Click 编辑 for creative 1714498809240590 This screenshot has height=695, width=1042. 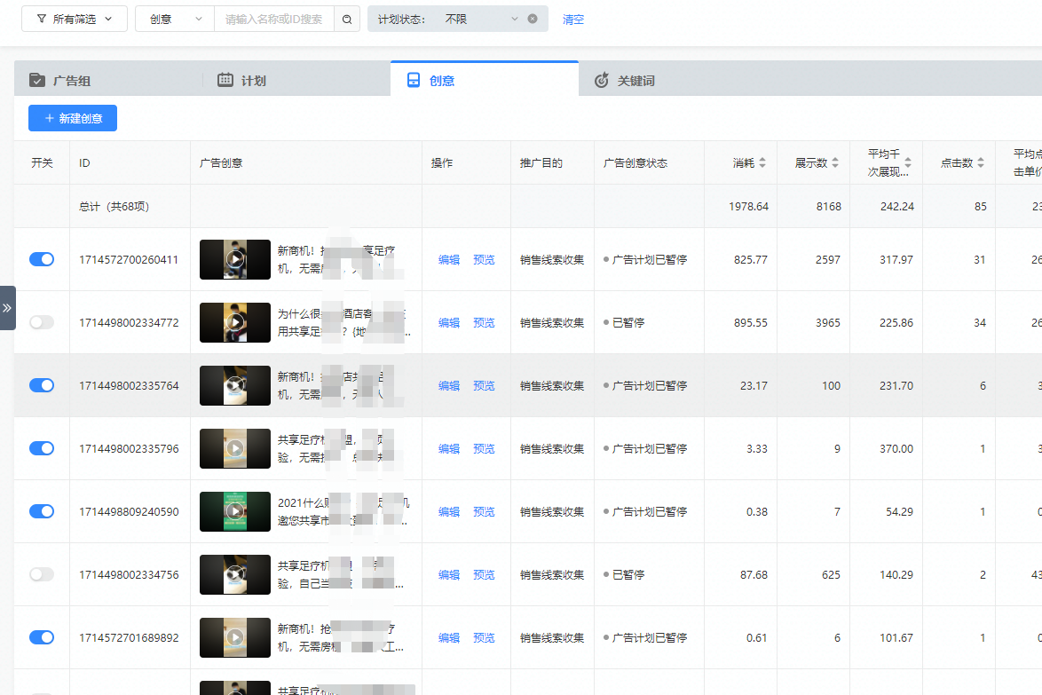[448, 511]
